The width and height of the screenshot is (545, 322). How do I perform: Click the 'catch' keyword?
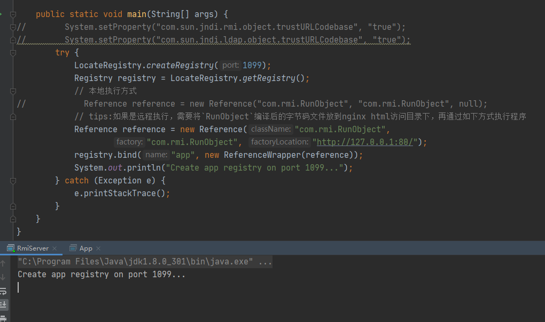pos(76,181)
